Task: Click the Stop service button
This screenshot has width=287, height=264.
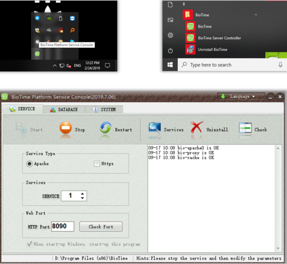Action: click(x=73, y=129)
